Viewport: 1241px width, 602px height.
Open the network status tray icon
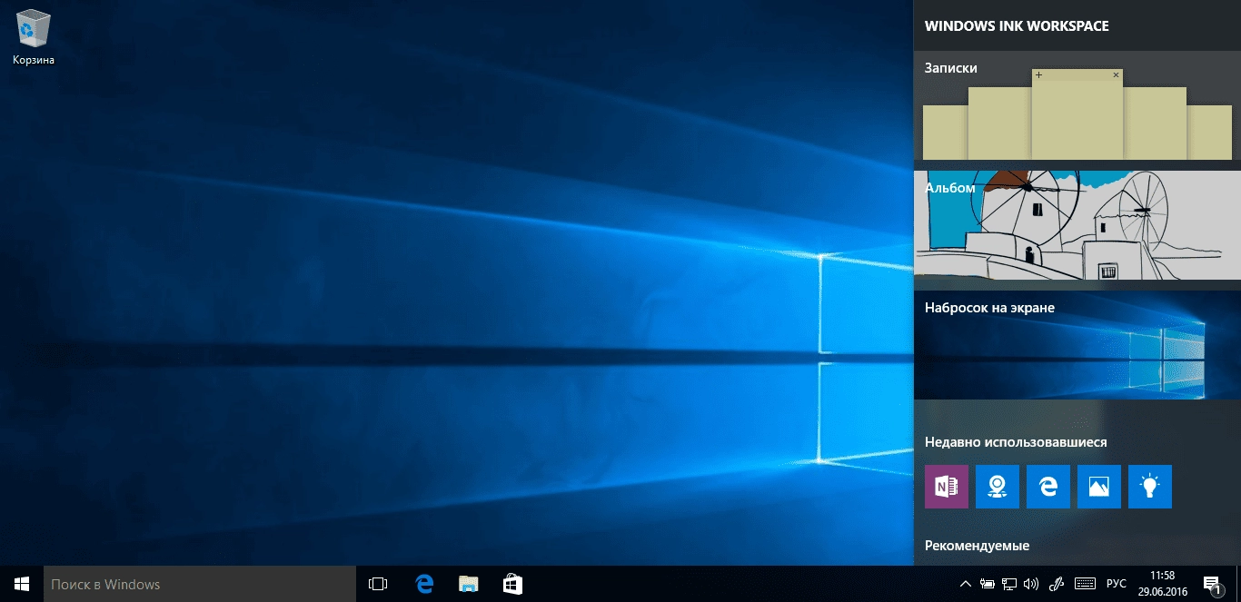[1008, 584]
